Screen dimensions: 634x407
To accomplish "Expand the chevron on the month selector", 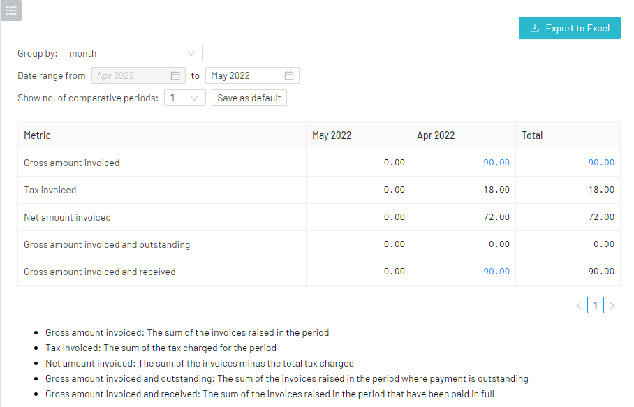I will 191,53.
